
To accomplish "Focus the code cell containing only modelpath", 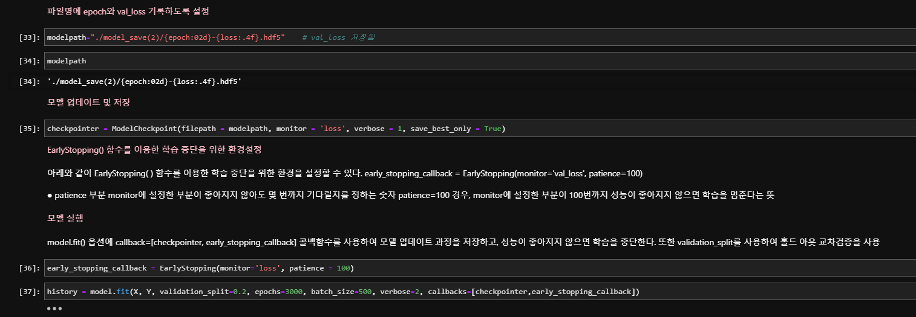I will coord(480,61).
